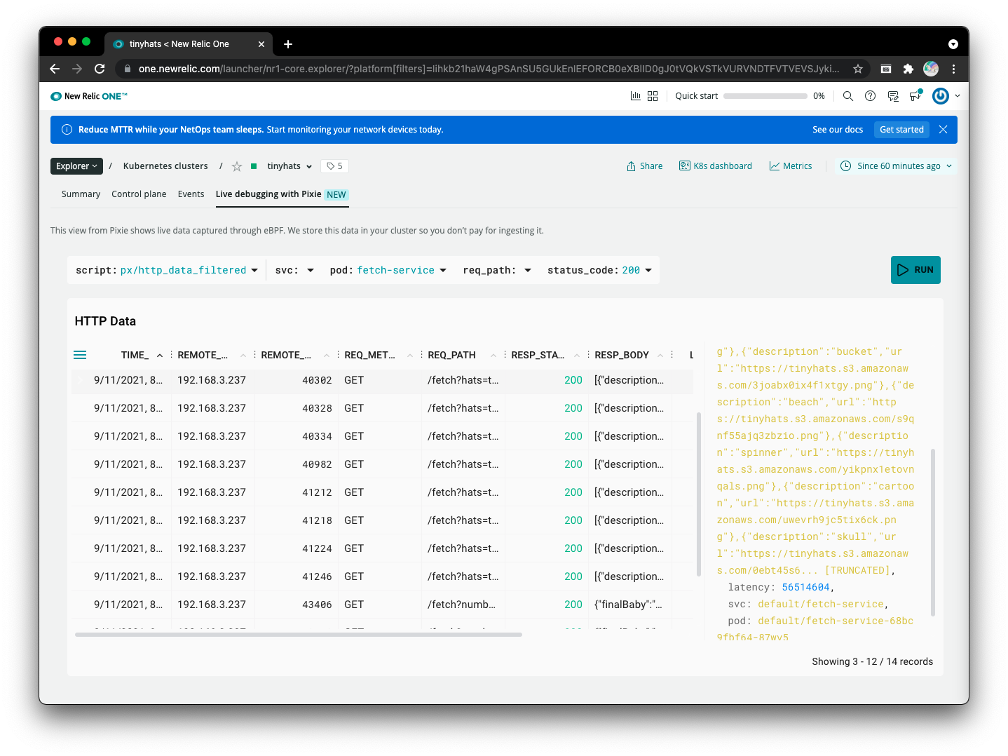
Task: Open the query builder chart icon
Action: click(x=635, y=96)
